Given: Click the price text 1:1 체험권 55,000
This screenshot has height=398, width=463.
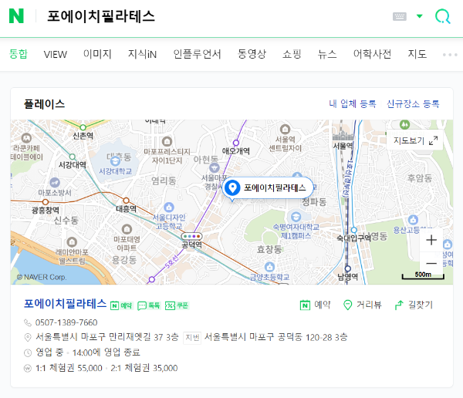Looking at the screenshot, I should (69, 368).
